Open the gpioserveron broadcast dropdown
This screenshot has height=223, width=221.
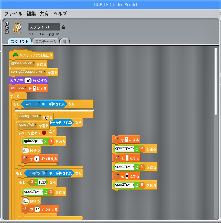(34, 63)
